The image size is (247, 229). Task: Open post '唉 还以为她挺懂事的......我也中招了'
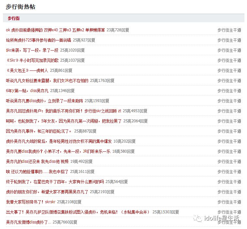click(x=37, y=172)
